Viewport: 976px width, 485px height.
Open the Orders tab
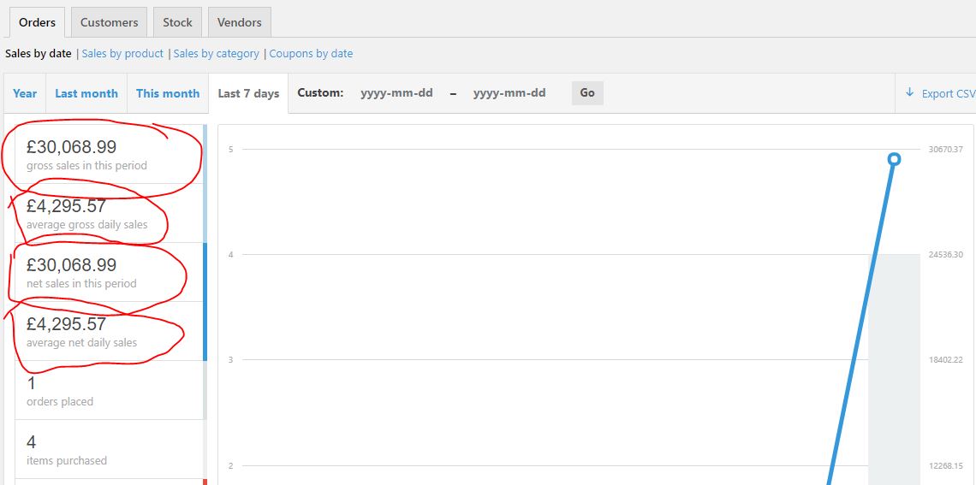point(37,22)
